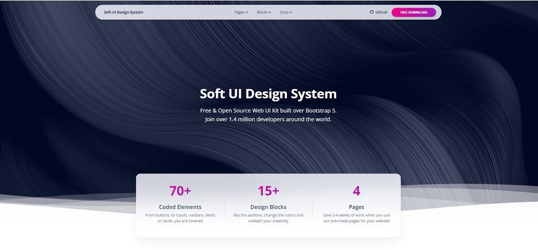
Task: Open the Blocks menu
Action: (264, 12)
